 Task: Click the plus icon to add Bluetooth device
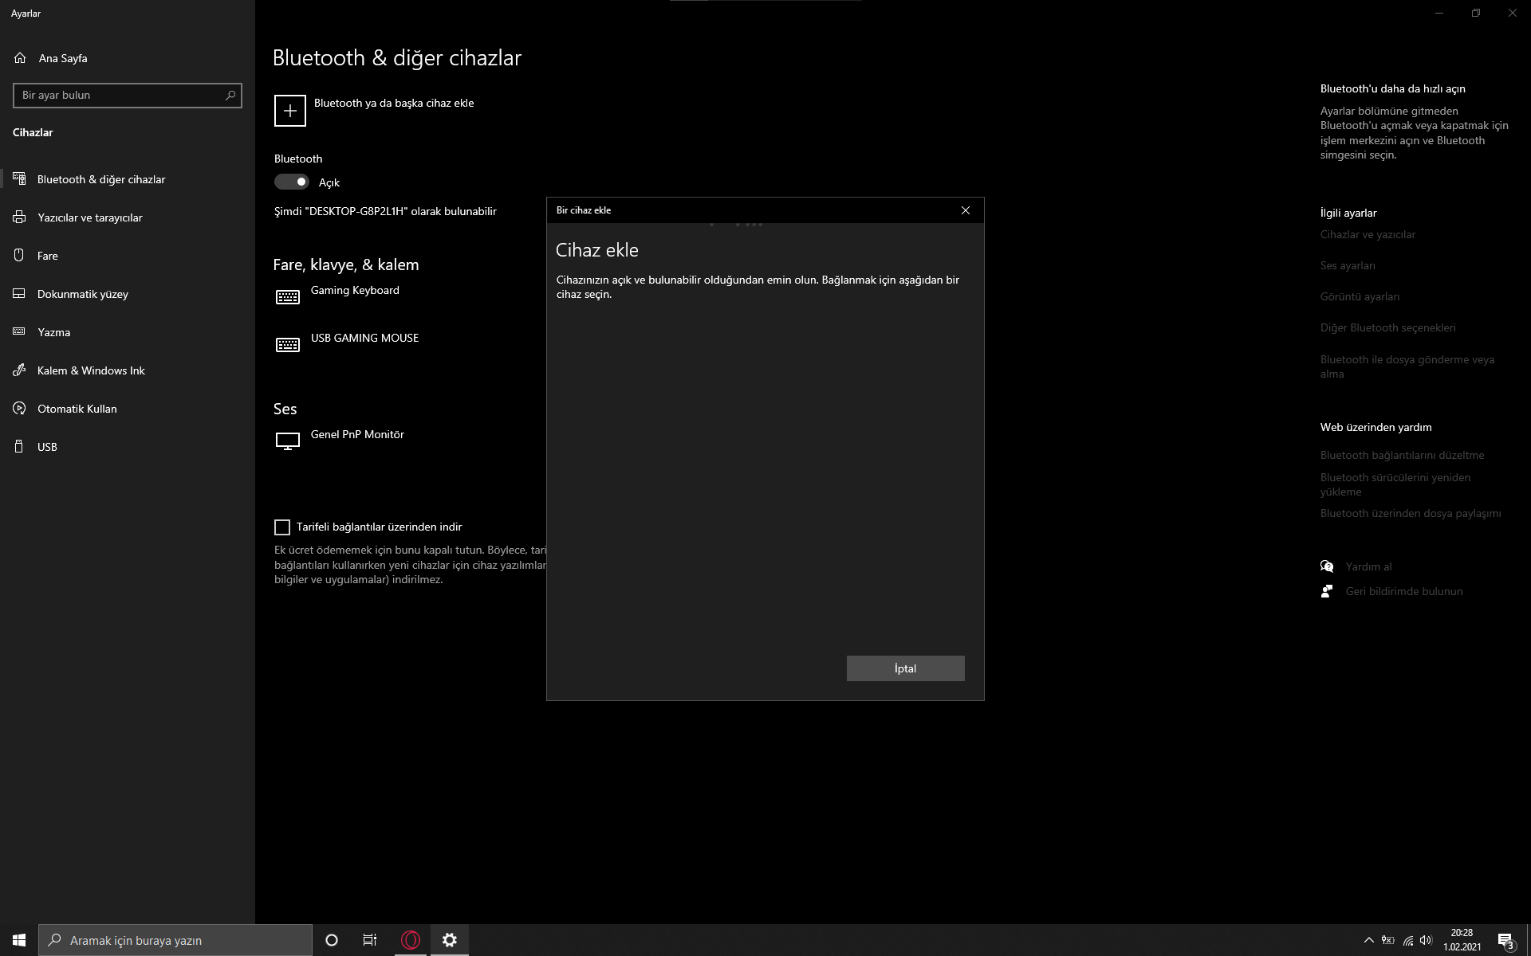[289, 111]
